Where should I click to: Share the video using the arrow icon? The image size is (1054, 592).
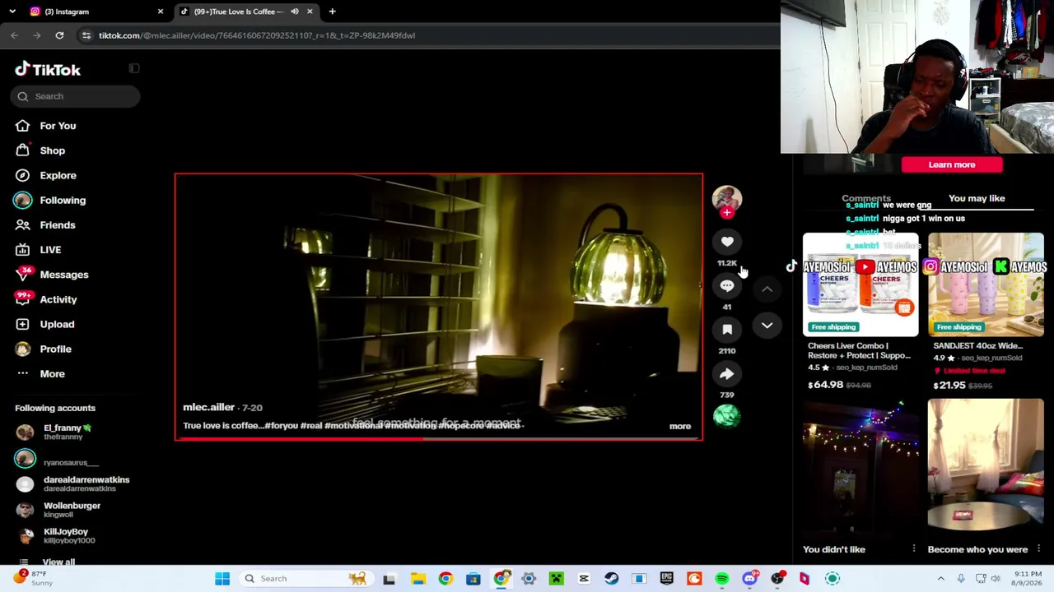coord(727,374)
